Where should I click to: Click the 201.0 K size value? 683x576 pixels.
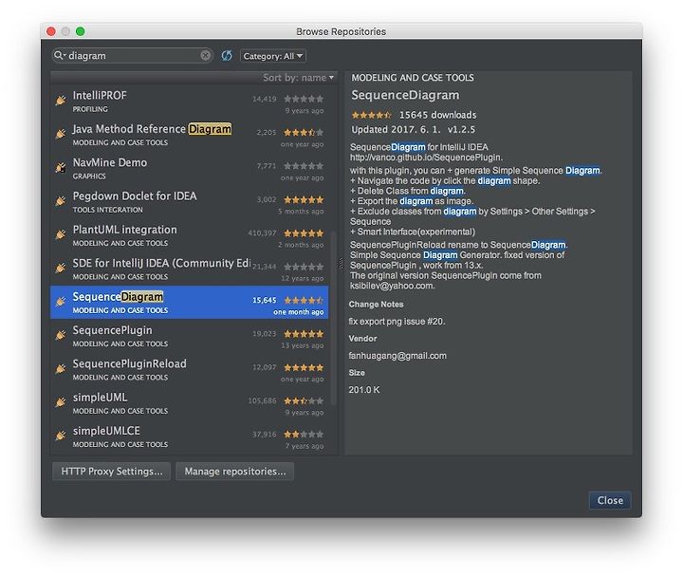[363, 389]
